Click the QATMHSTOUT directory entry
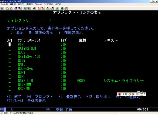 click(27, 48)
